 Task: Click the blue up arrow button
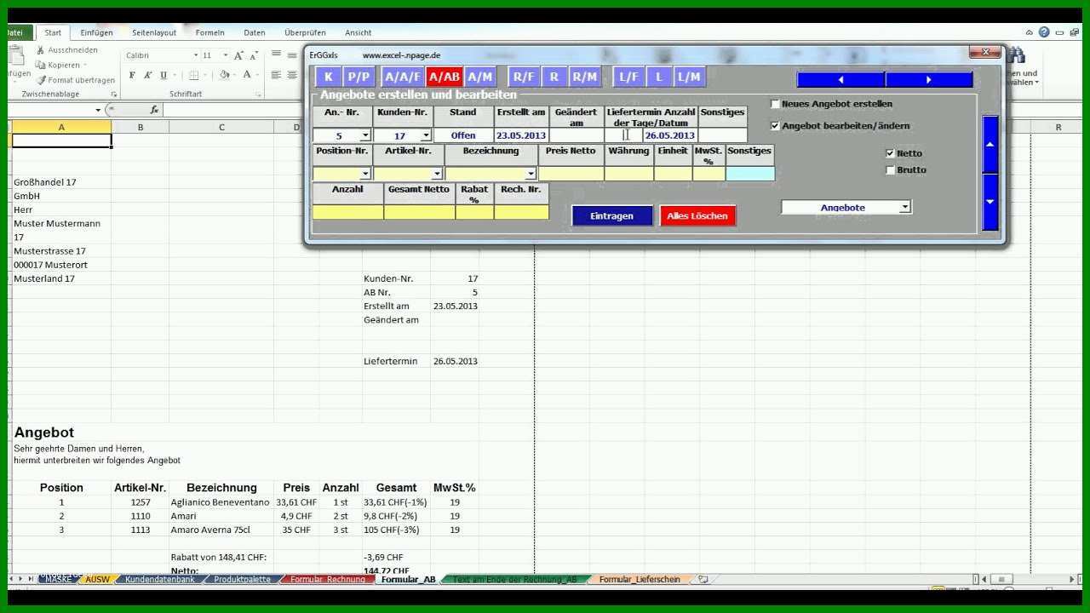(x=990, y=144)
